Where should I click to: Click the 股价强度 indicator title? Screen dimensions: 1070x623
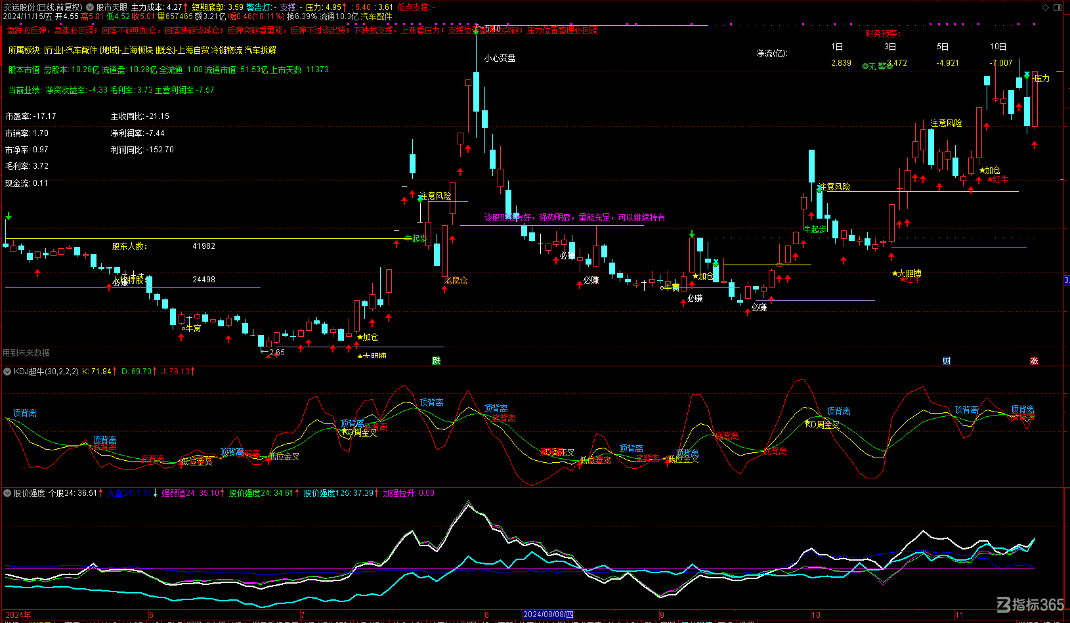coord(30,493)
